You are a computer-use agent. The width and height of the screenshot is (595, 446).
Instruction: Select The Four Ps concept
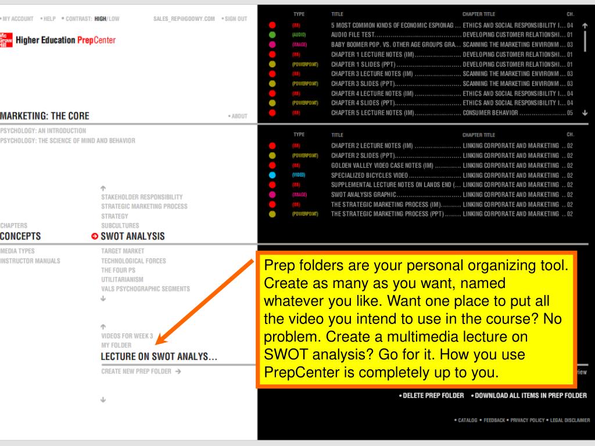[118, 271]
